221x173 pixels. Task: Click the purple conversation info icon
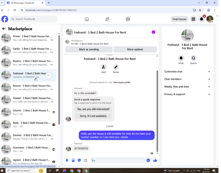[x=153, y=32]
